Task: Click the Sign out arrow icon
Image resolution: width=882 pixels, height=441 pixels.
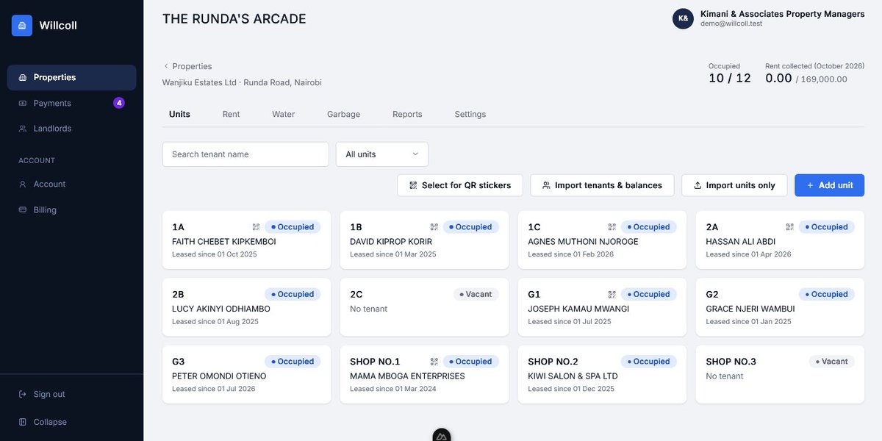Action: pyautogui.click(x=22, y=395)
